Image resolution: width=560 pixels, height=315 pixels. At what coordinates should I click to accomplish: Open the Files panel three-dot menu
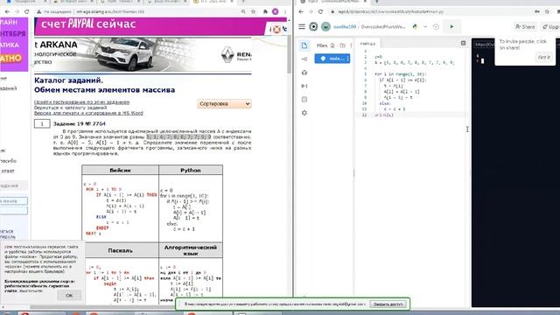[x=351, y=45]
